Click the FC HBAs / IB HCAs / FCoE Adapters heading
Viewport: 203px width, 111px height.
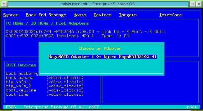(x=47, y=23)
